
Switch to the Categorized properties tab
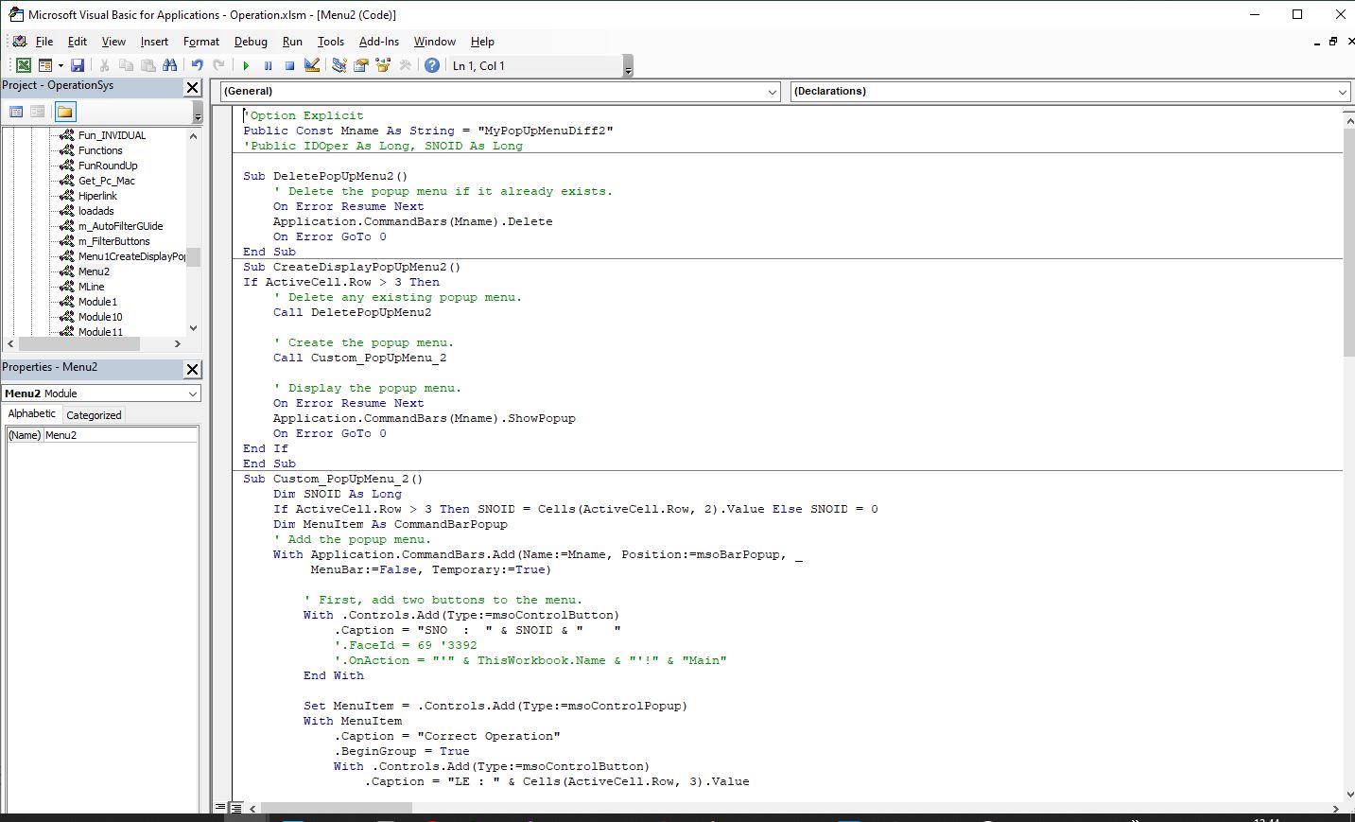[x=94, y=414]
